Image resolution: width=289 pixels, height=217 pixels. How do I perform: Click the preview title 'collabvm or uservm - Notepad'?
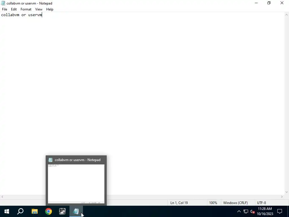78,160
